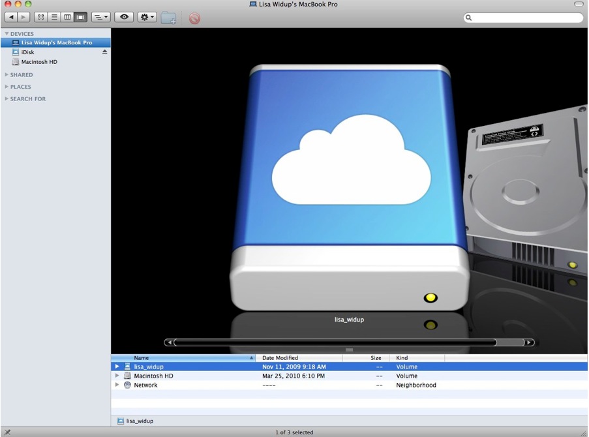Expand the SEARCH FOR sidebar section
589x437 pixels.
coord(7,99)
